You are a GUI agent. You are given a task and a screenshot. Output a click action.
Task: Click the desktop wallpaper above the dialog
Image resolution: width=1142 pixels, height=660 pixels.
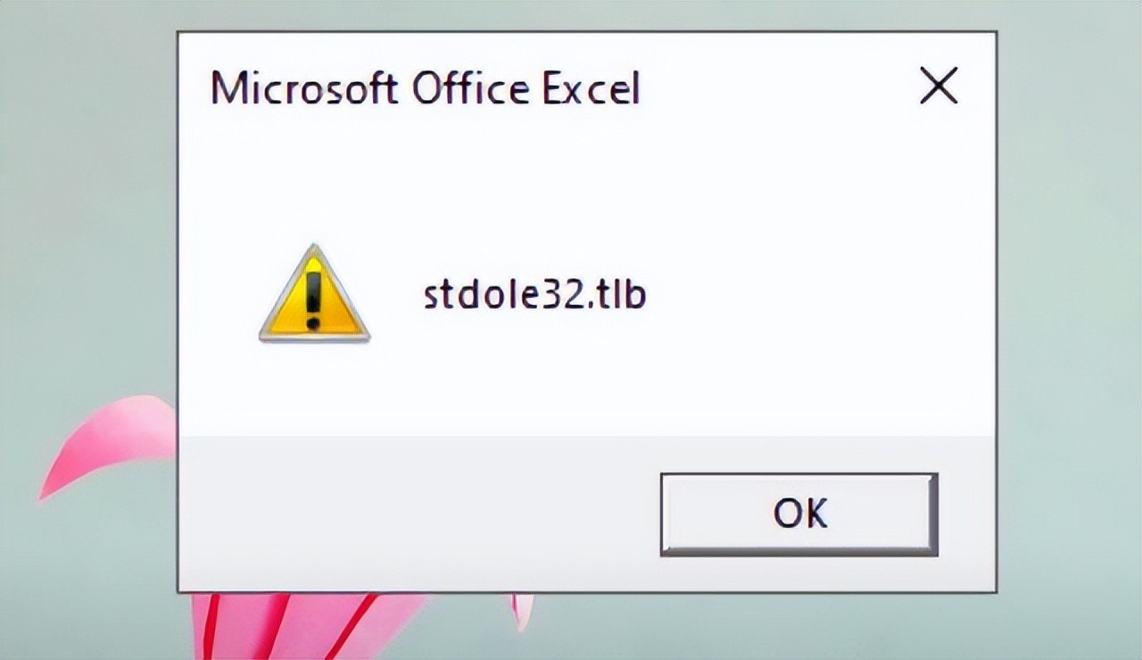pyautogui.click(x=580, y=14)
